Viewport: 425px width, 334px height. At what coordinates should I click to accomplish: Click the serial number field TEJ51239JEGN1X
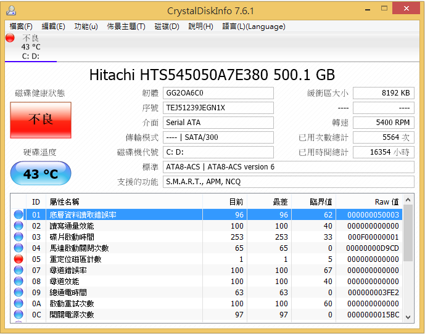pos(218,108)
